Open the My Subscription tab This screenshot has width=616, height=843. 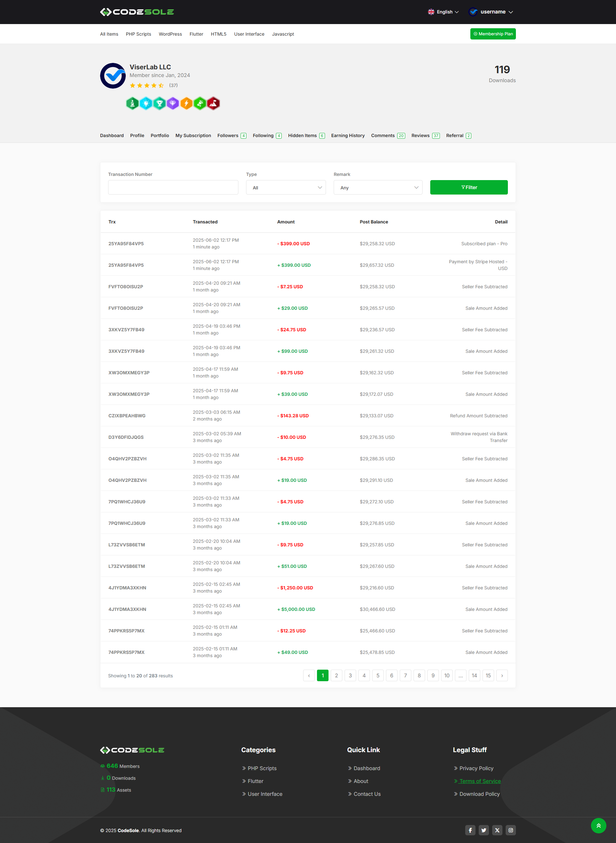[193, 135]
